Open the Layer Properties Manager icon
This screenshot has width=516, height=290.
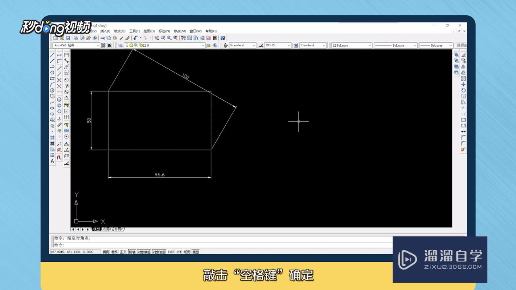(120, 46)
